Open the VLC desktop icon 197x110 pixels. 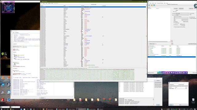(x=3, y=78)
